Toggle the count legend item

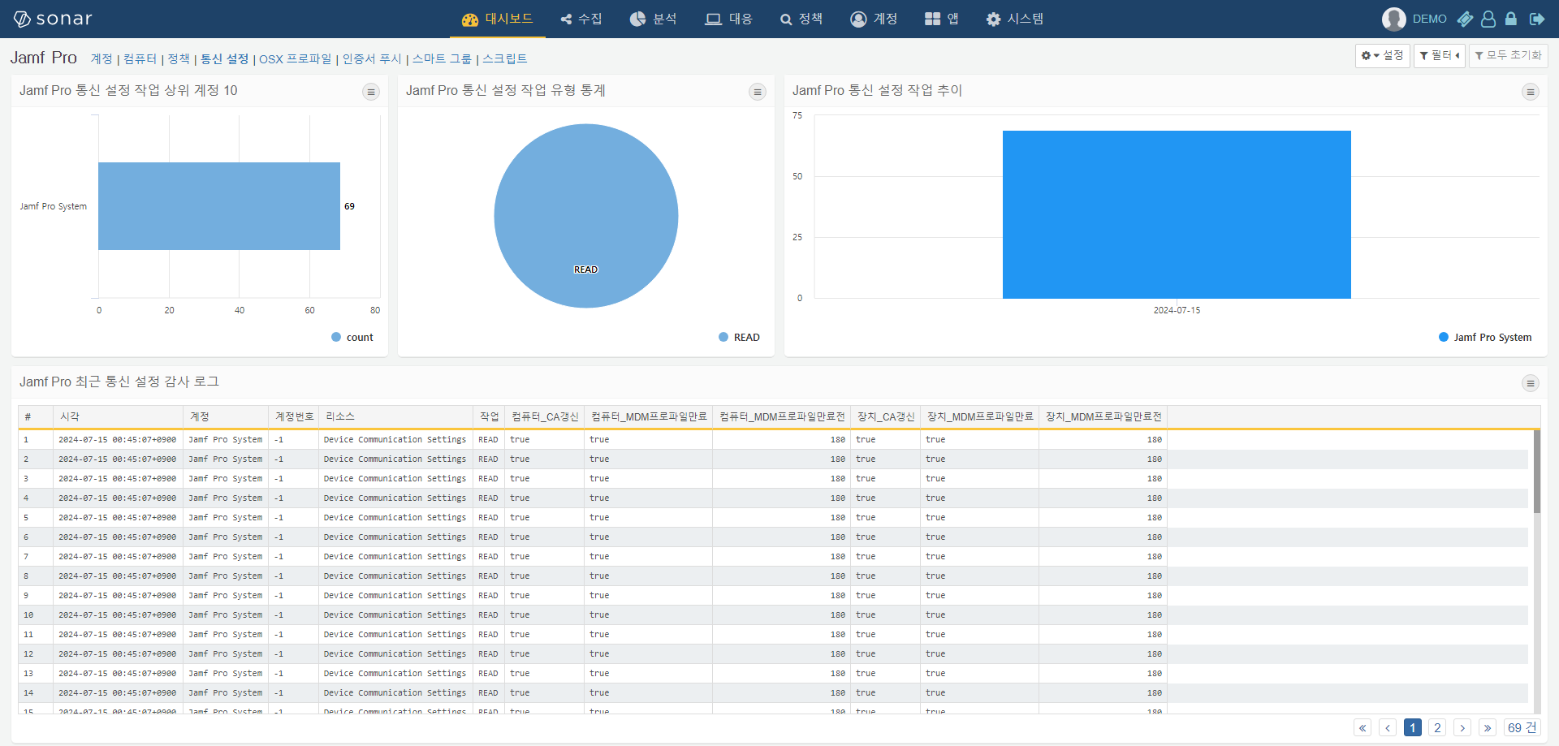[352, 338]
